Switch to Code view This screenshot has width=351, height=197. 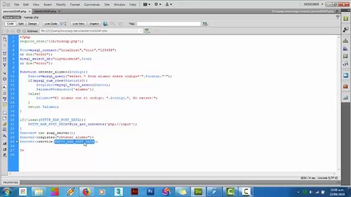point(10,24)
